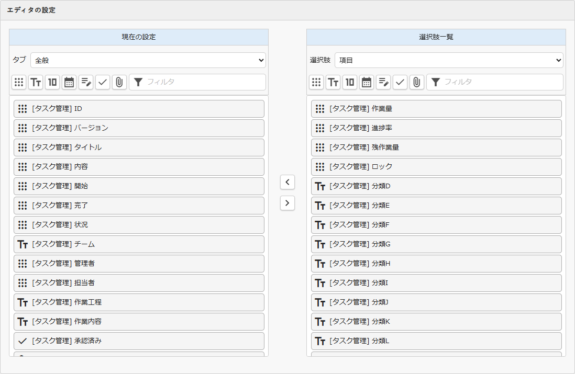
Task: Select the [タスク管理] 完了 item
Action: point(139,206)
